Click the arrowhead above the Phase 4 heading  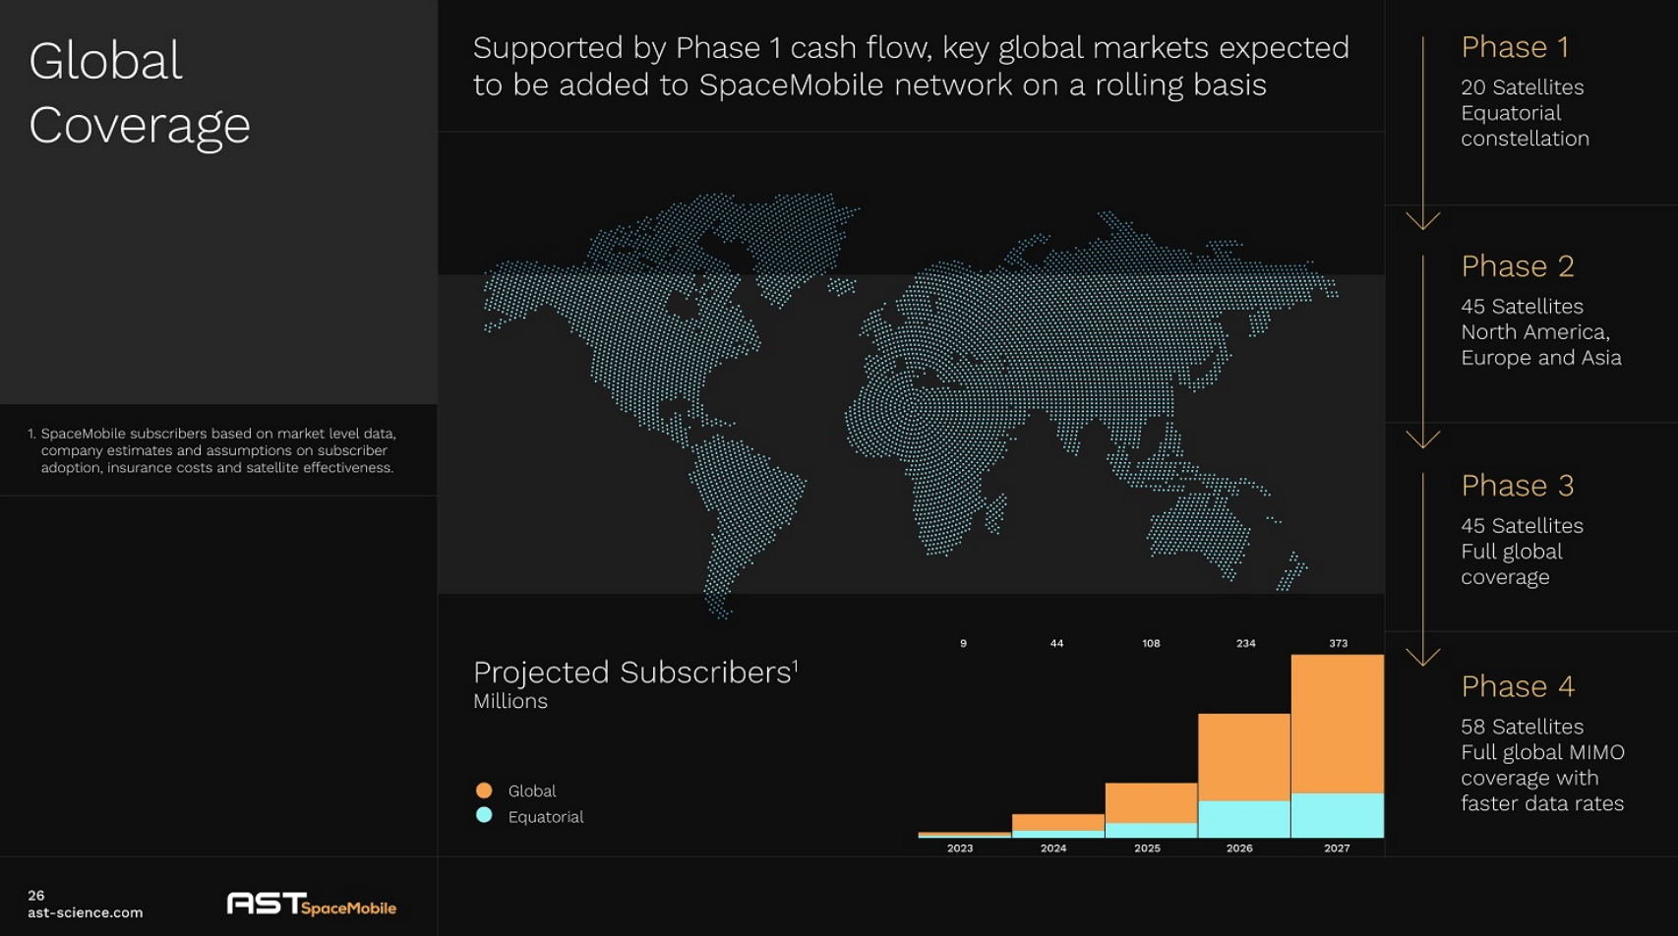click(x=1422, y=656)
